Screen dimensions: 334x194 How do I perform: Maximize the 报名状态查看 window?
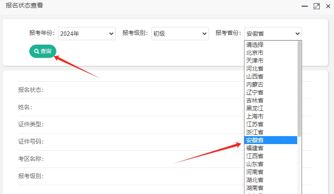316,6
